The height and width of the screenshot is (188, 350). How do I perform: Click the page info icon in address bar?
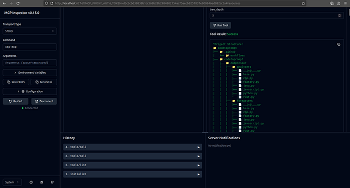51,3
